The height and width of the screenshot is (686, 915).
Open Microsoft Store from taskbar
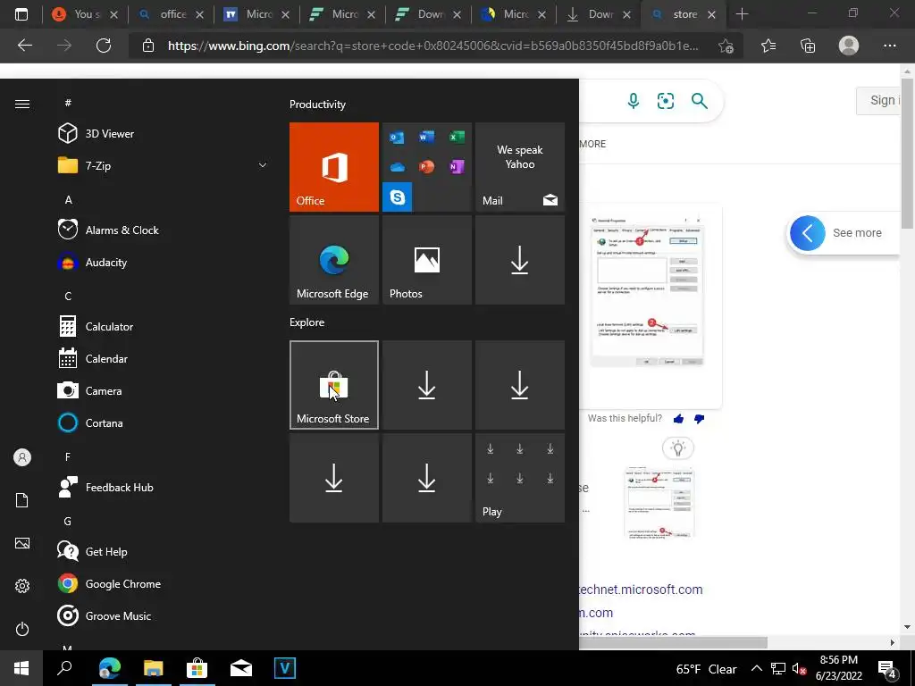(x=197, y=668)
